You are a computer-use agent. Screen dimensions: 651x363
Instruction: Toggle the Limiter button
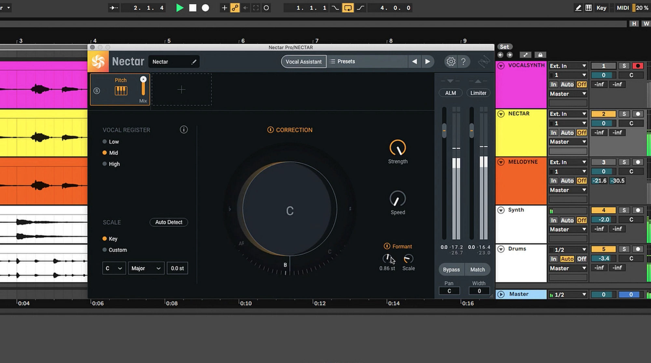(478, 93)
